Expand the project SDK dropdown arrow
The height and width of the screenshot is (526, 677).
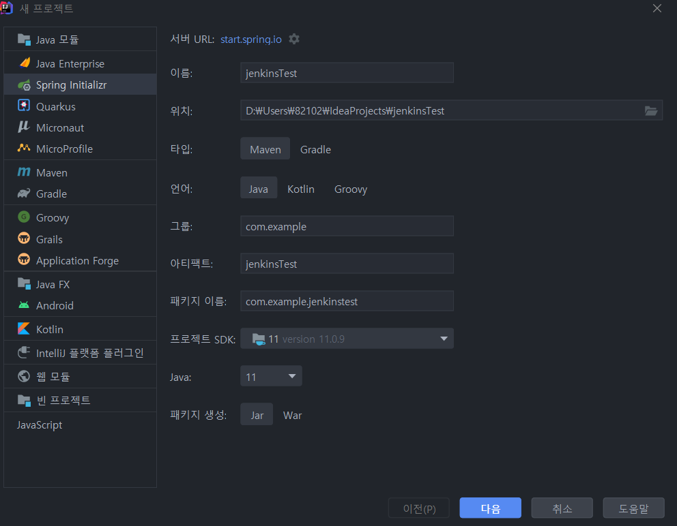click(x=444, y=339)
